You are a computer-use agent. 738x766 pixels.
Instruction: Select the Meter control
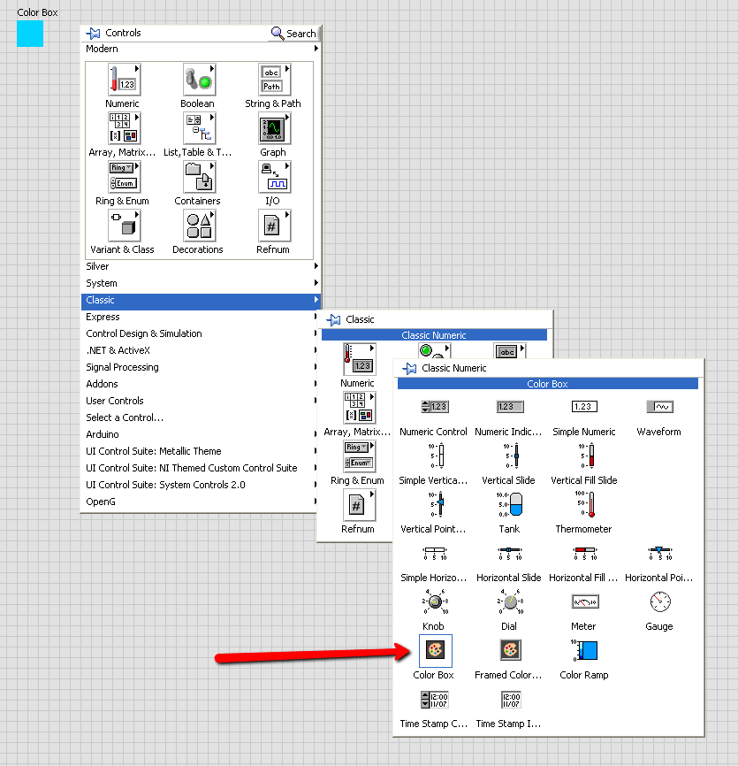point(584,601)
